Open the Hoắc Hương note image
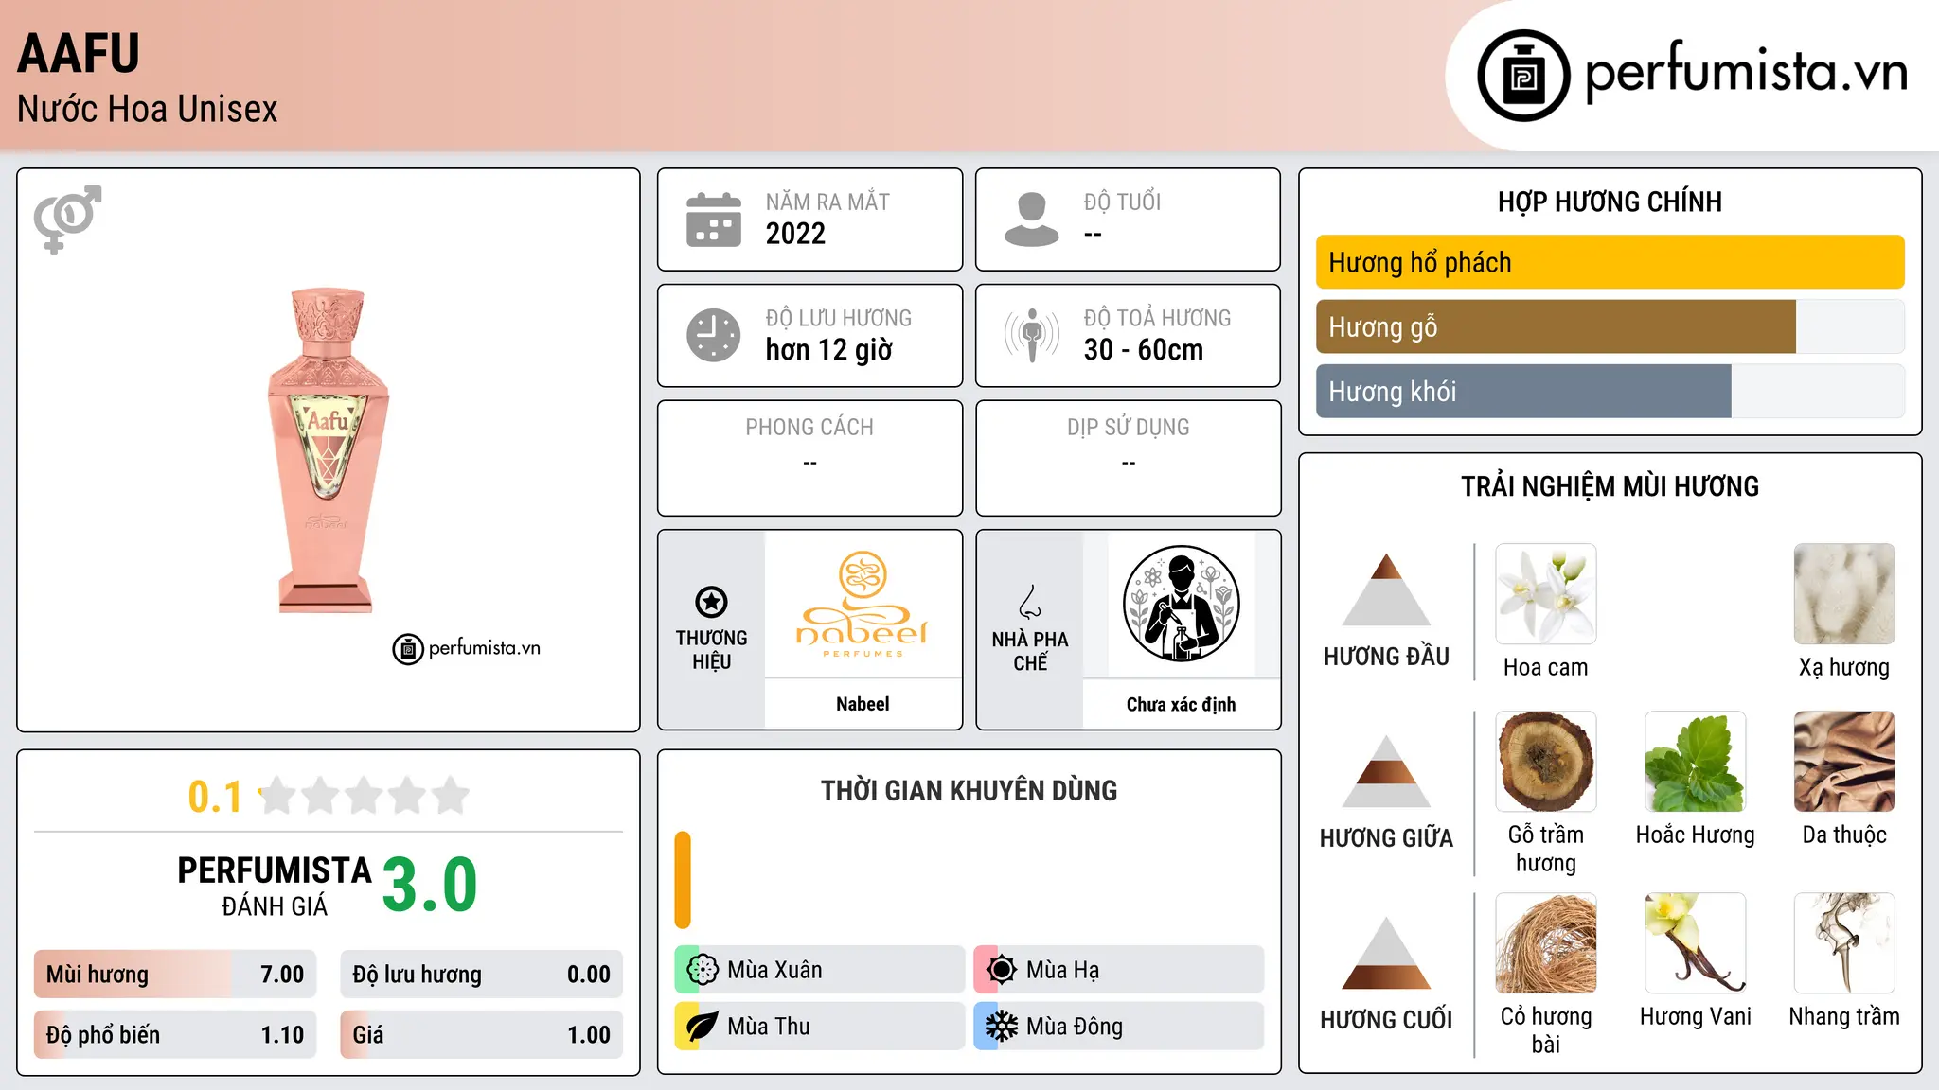The height and width of the screenshot is (1090, 1939). [1696, 762]
